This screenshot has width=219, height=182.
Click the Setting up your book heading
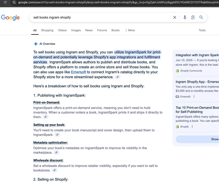[49, 125]
